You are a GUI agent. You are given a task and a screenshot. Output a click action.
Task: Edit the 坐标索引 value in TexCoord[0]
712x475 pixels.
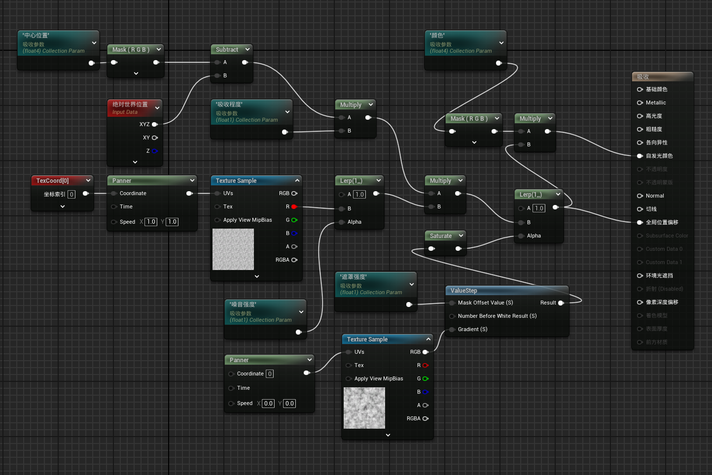click(71, 194)
